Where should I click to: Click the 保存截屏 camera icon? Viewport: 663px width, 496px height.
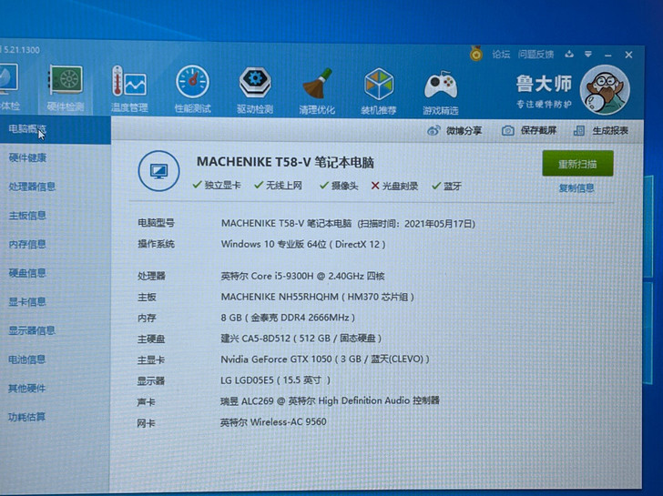[x=508, y=130]
